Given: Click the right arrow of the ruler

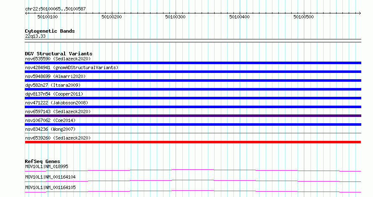Looking at the screenshot, I should coord(360,13).
